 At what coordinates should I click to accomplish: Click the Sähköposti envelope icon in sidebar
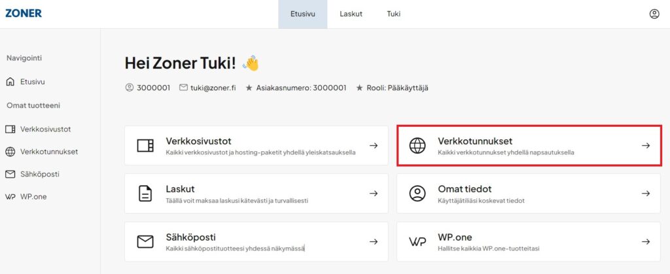10,174
